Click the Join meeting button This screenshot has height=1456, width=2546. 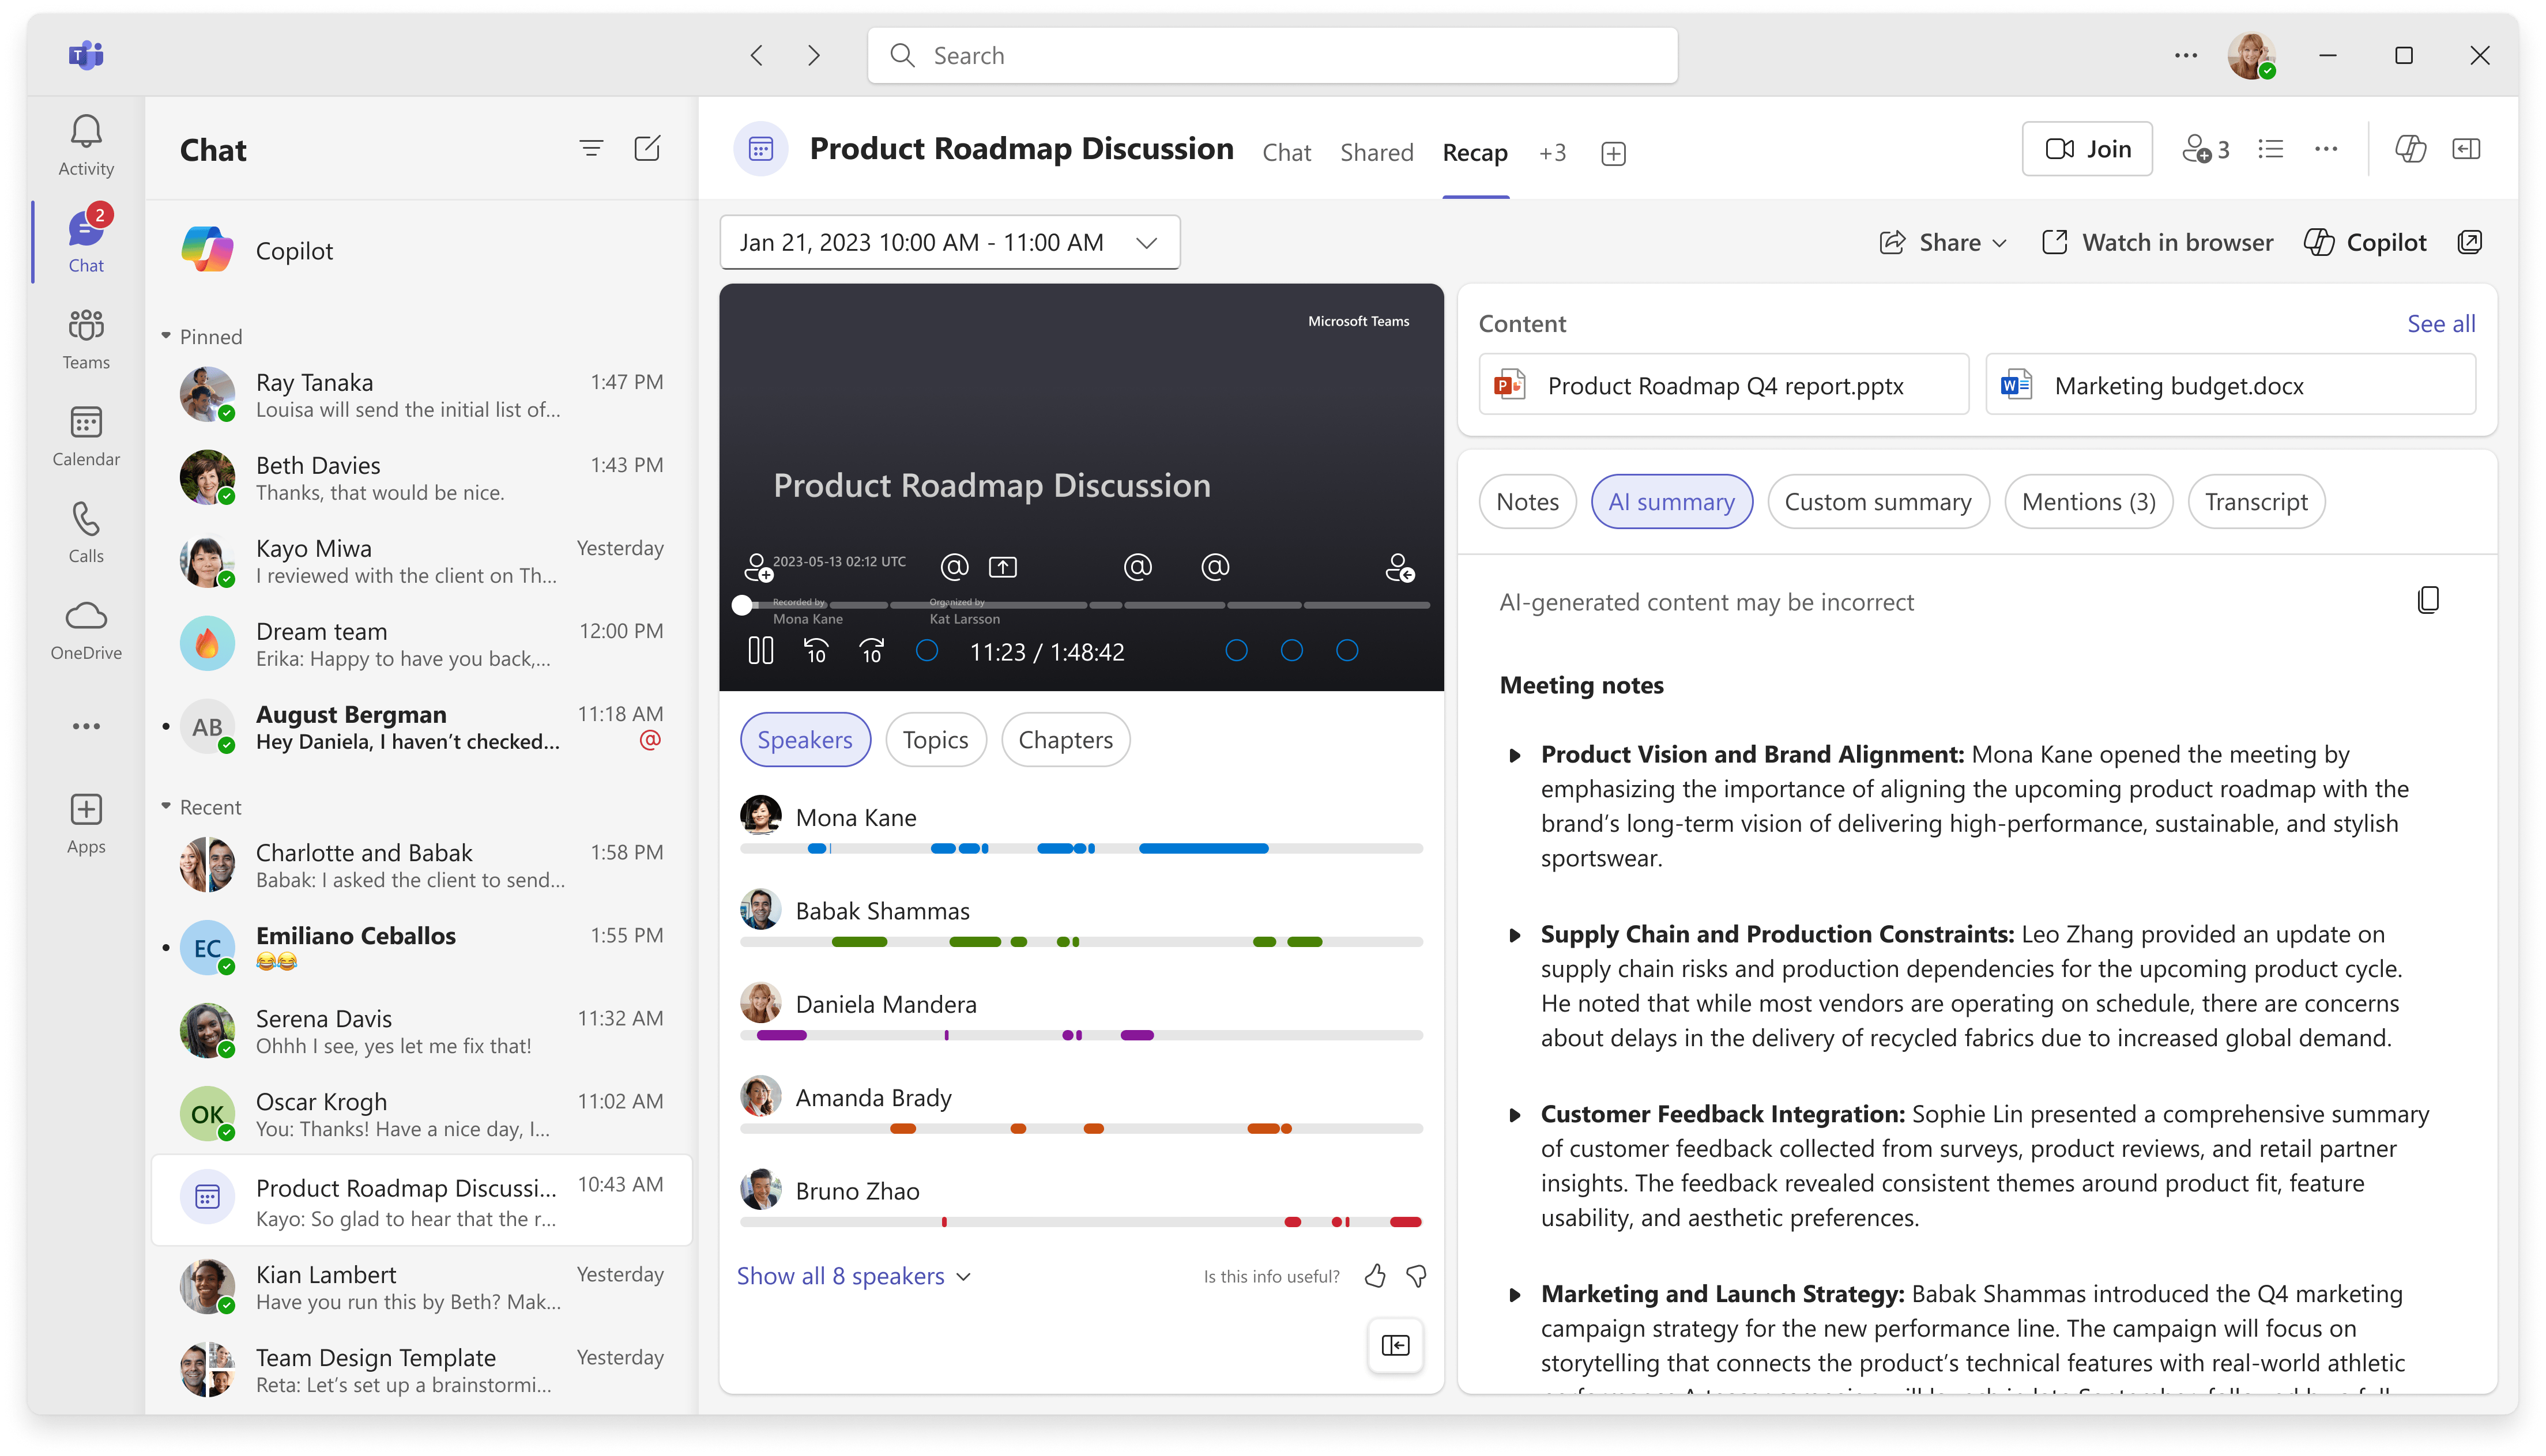[x=2087, y=149]
